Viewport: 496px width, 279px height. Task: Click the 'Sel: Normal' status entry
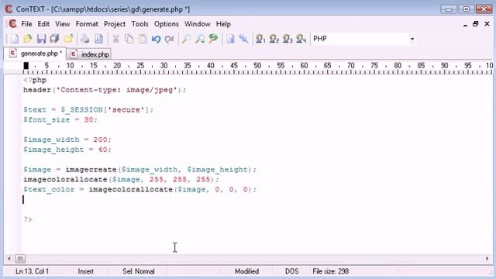tap(139, 271)
